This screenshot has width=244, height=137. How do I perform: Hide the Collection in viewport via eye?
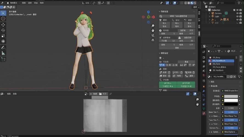[237, 10]
